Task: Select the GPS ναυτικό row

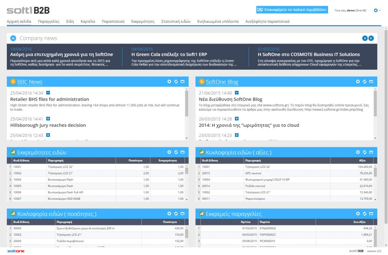Action: point(285,174)
